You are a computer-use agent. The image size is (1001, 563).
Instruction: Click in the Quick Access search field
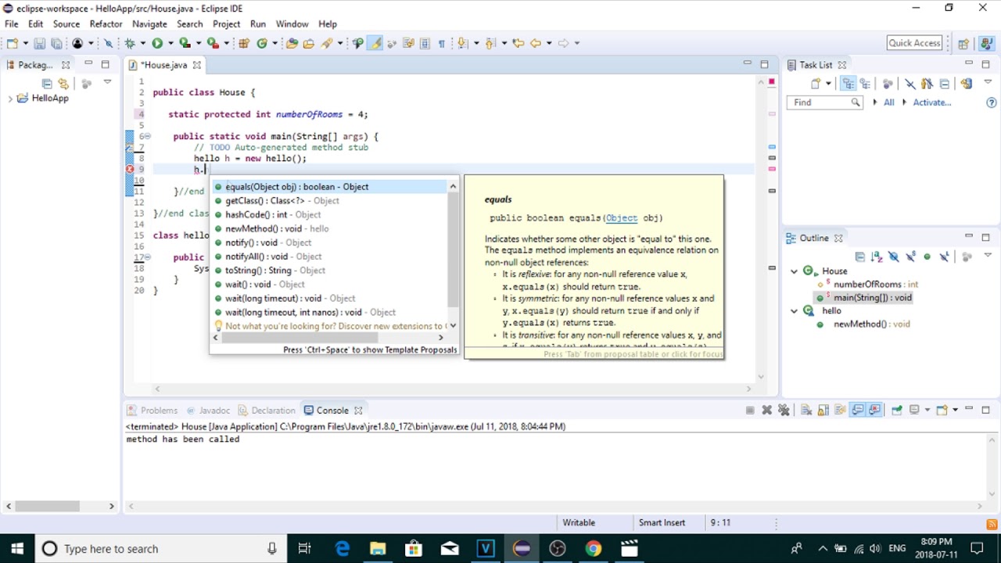click(914, 43)
